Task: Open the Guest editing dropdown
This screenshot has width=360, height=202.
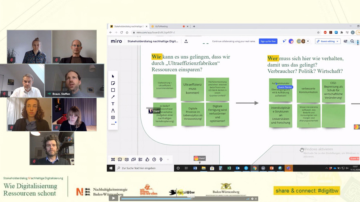Action: [328, 41]
